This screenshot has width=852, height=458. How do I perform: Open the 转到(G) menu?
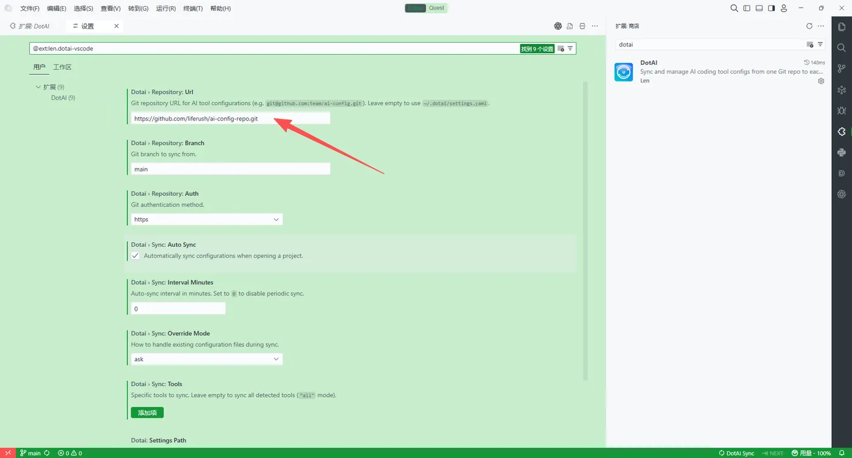tap(138, 9)
